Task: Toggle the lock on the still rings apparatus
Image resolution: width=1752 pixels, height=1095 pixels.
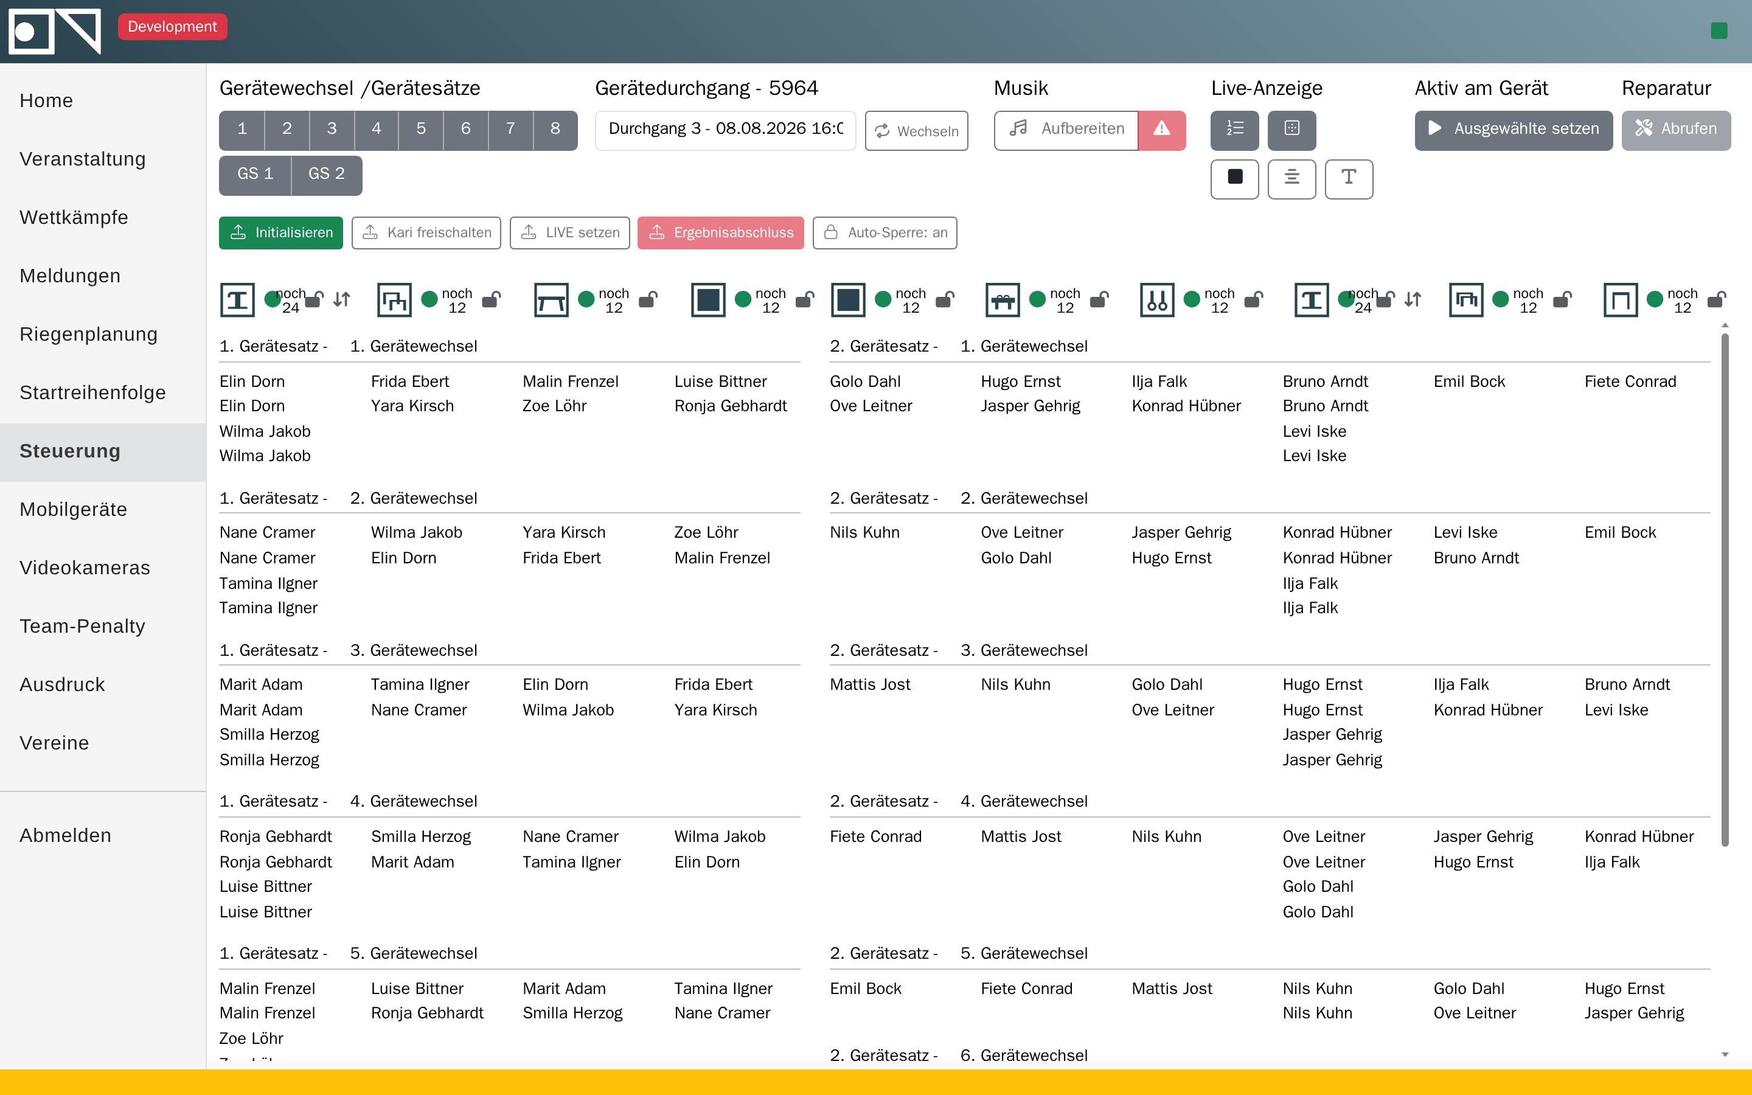Action: point(1254,299)
